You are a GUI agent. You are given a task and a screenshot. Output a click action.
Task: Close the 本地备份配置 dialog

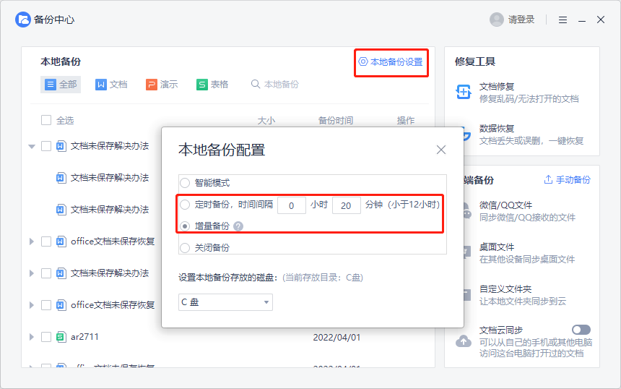440,150
